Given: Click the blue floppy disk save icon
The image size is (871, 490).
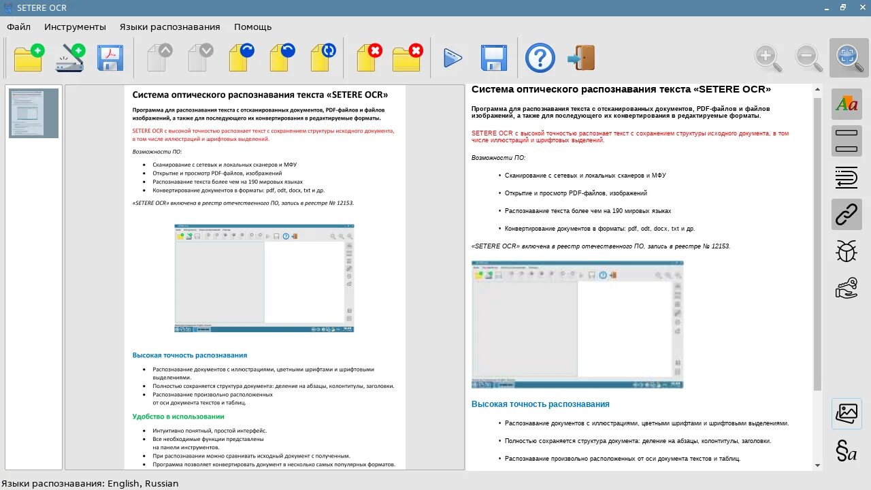Looking at the screenshot, I should click(x=494, y=58).
